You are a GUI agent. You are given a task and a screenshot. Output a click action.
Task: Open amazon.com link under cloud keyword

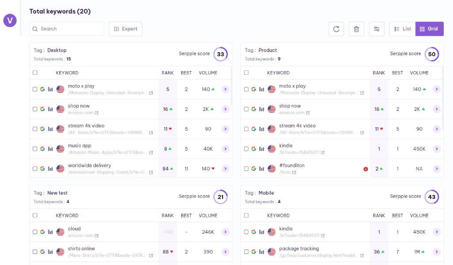pos(81,235)
